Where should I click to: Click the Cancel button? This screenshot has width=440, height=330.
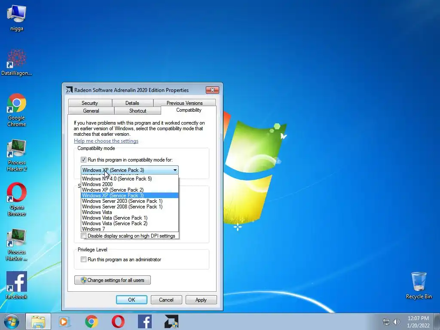click(x=166, y=299)
